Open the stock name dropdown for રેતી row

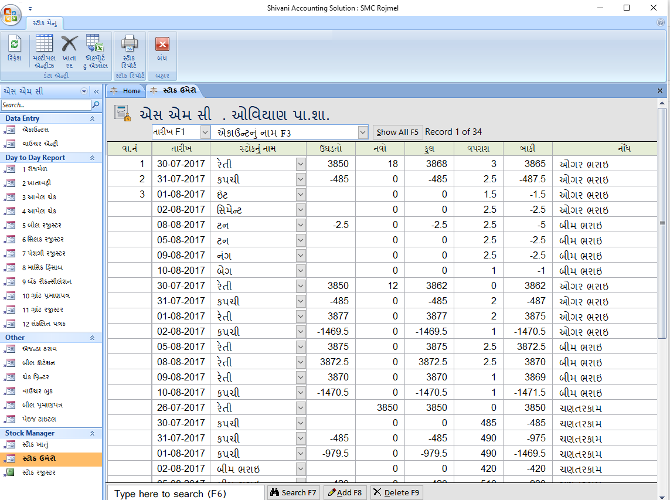(300, 164)
